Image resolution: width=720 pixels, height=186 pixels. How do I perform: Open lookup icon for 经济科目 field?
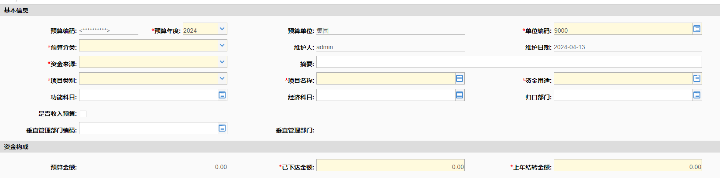coord(459,95)
